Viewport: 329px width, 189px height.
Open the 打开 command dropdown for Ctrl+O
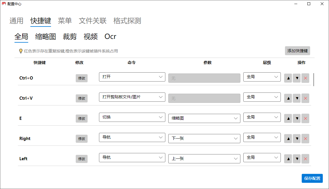(x=132, y=77)
